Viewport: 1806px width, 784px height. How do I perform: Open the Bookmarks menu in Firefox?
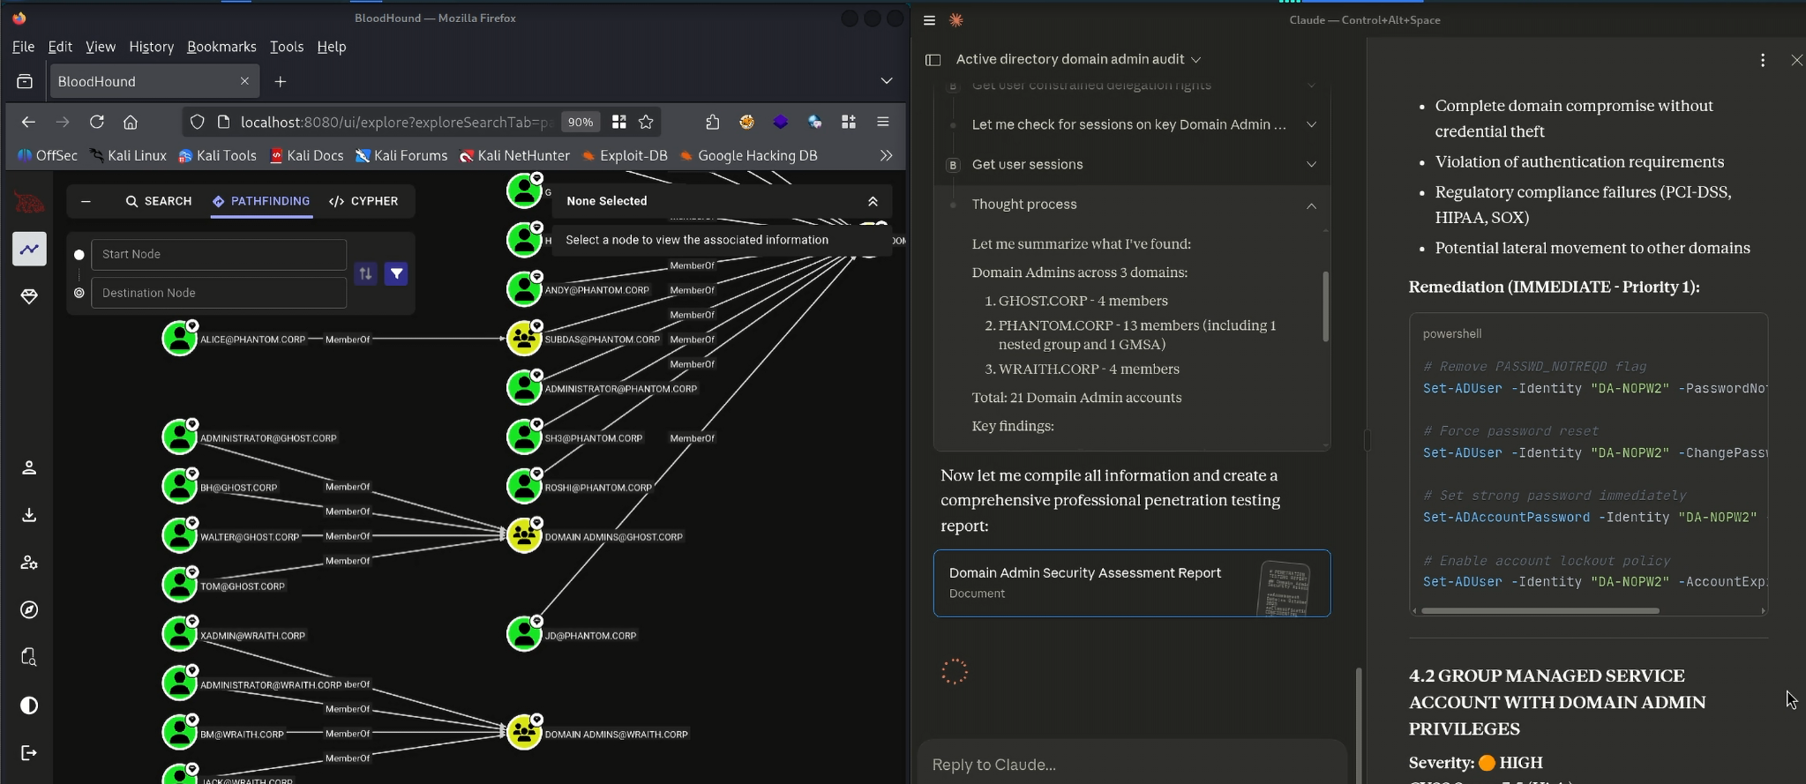(x=221, y=47)
